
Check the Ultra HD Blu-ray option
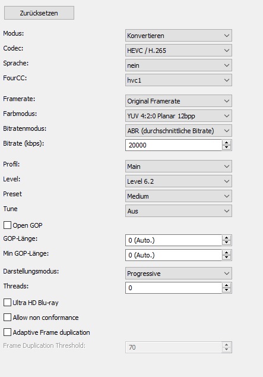pyautogui.click(x=7, y=303)
